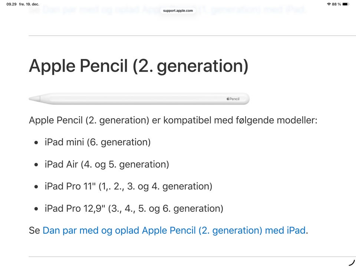Tap the Apple logo on the pencil
356x267 pixels.
pos(228,99)
